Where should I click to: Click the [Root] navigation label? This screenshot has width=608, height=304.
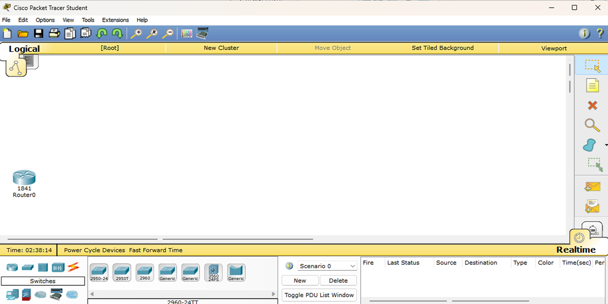point(110,48)
